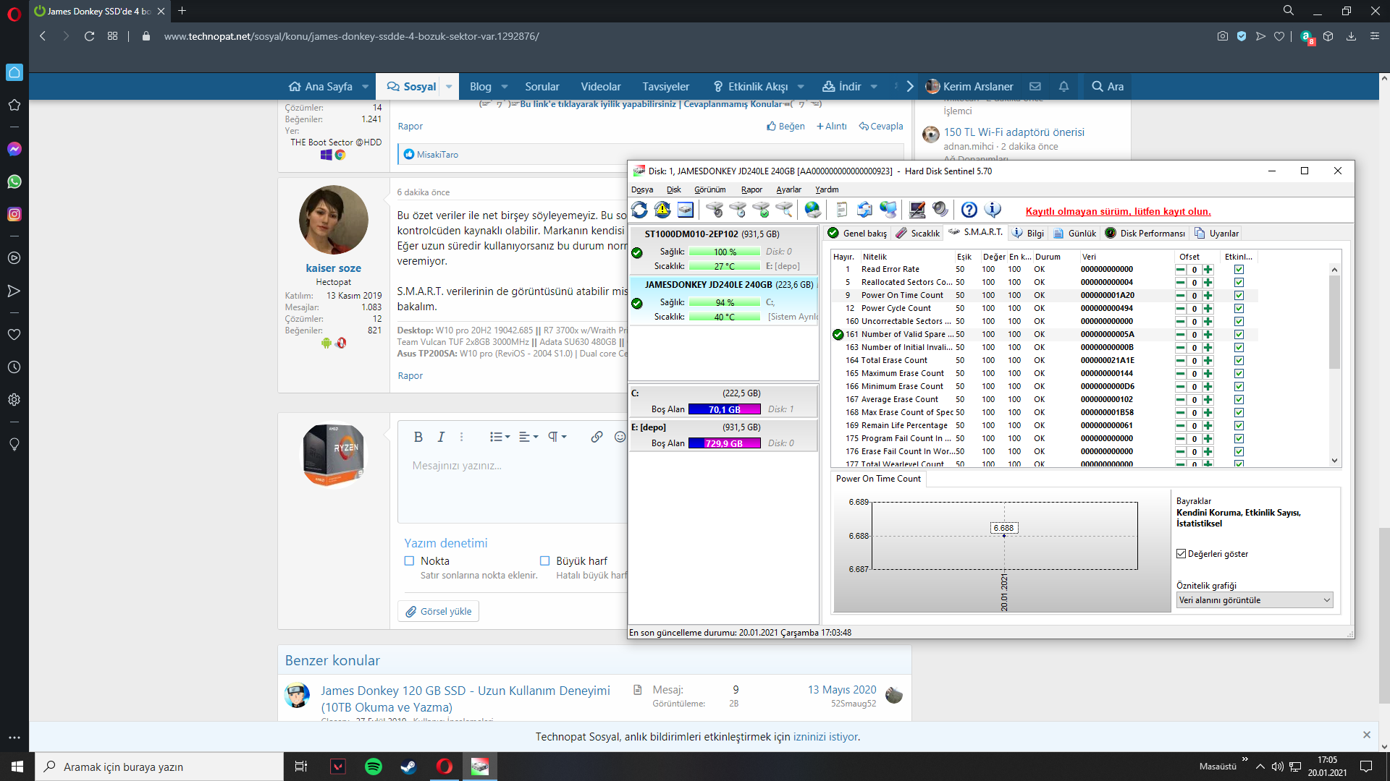Open help via blue question mark icon

(x=969, y=210)
